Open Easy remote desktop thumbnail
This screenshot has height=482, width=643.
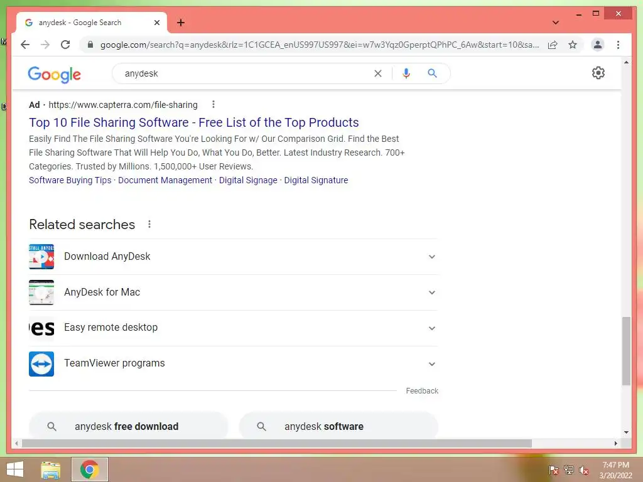(41, 328)
